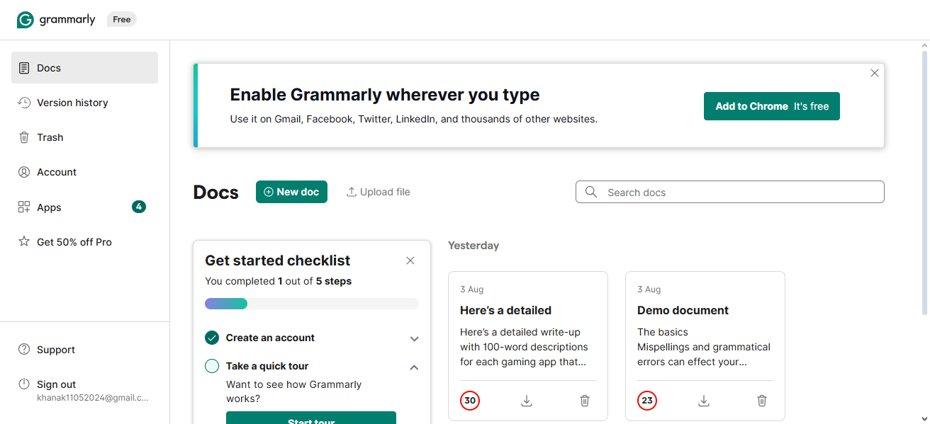Open the Apps page
This screenshot has height=424, width=930.
[x=84, y=207]
